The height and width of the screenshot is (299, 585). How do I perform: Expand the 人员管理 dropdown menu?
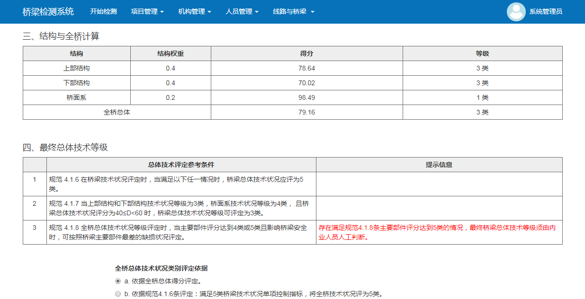point(242,12)
